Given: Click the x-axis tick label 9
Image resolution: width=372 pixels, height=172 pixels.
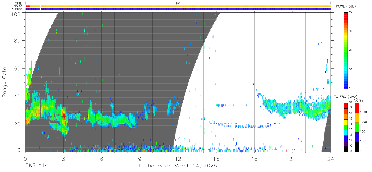Looking at the screenshot, I should pyautogui.click(x=140, y=159).
